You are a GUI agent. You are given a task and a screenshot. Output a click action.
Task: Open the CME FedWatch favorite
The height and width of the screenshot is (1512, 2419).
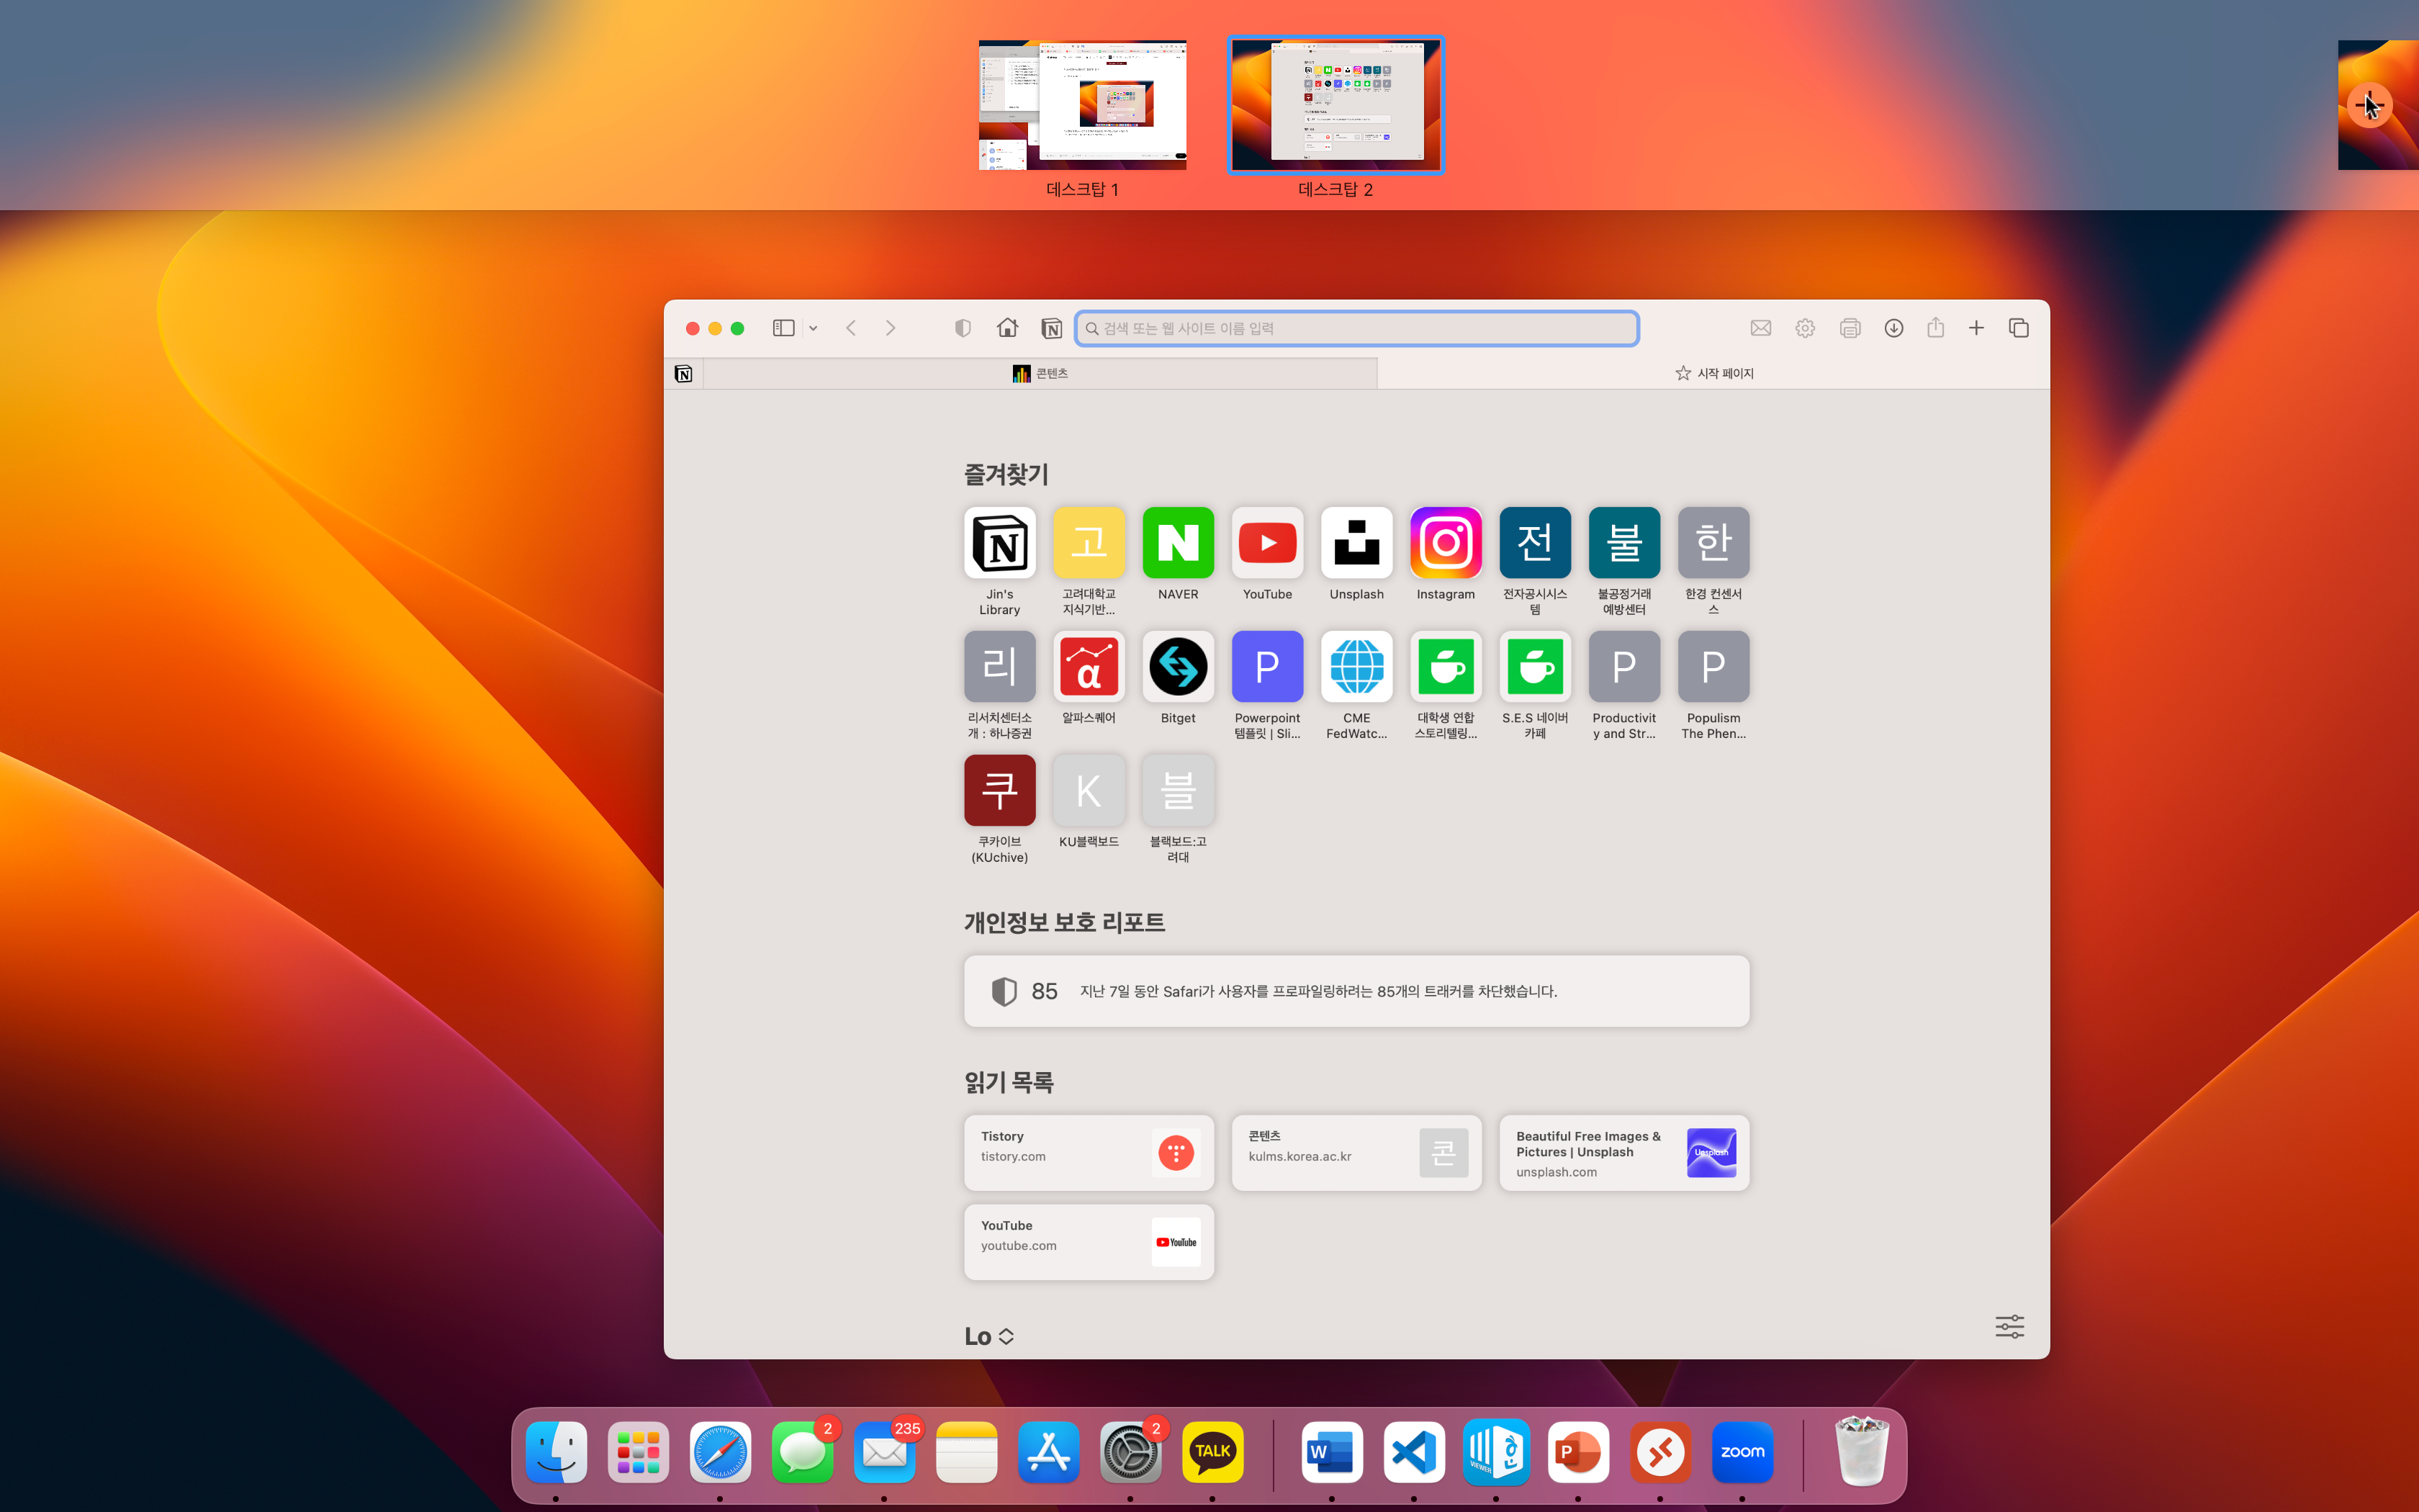1356,685
